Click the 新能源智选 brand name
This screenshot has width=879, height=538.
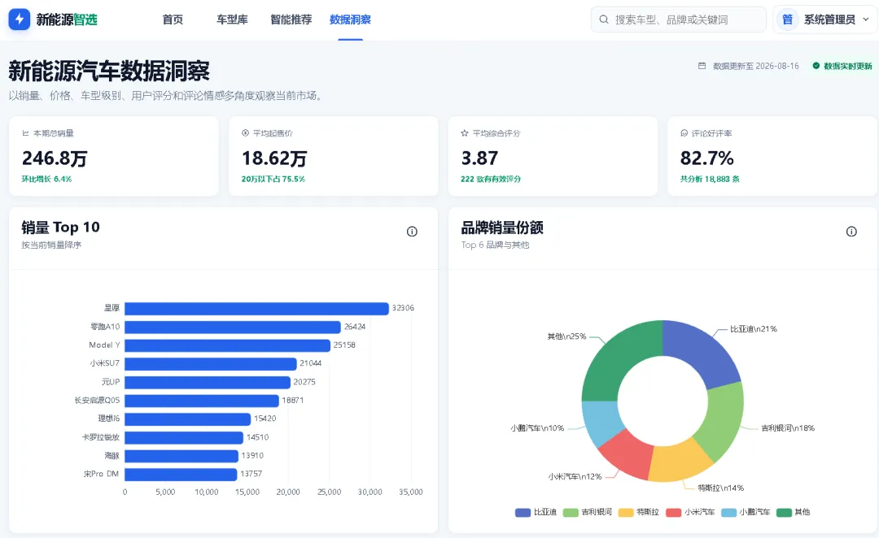(x=67, y=20)
